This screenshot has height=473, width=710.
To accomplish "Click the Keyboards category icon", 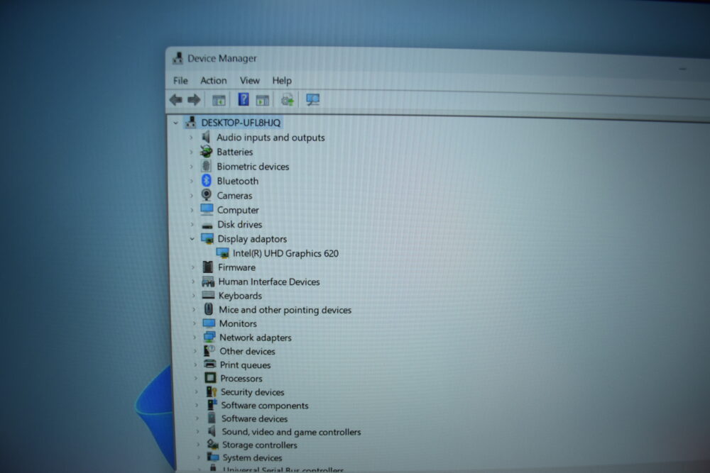I will coord(208,295).
